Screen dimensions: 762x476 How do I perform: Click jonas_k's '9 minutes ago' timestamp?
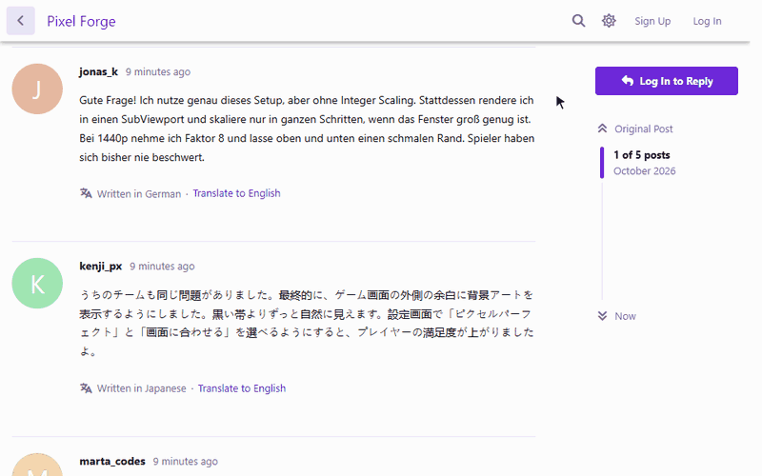(x=158, y=72)
